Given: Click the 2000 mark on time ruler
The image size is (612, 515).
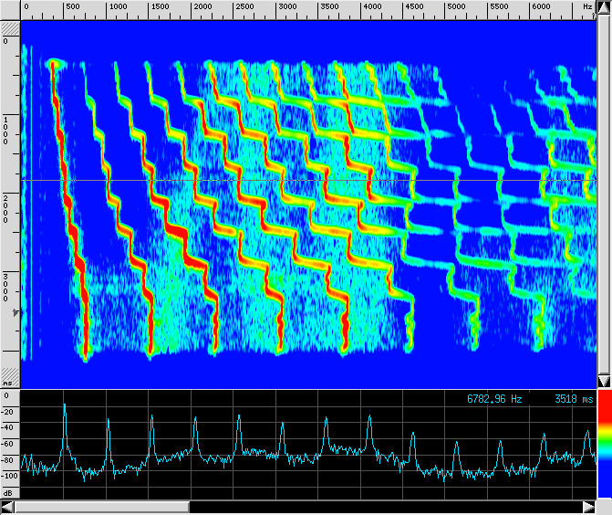Looking at the screenshot, I should (7, 198).
